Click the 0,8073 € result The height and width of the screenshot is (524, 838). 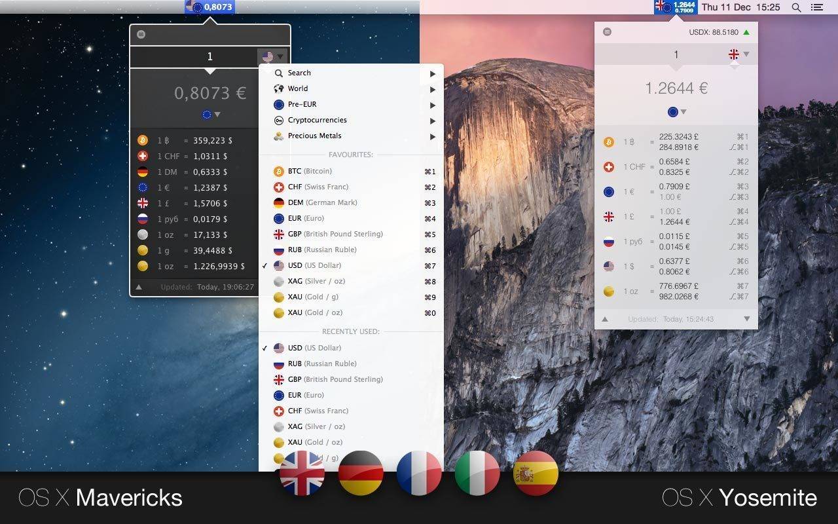click(210, 93)
